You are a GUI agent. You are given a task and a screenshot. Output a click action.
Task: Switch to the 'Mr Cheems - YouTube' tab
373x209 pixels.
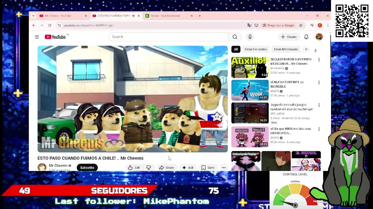[x=58, y=16]
